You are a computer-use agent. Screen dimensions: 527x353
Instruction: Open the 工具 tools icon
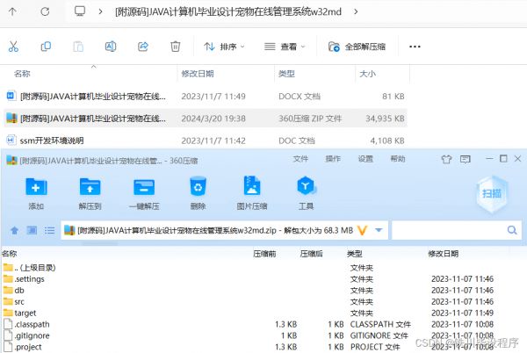pos(306,186)
